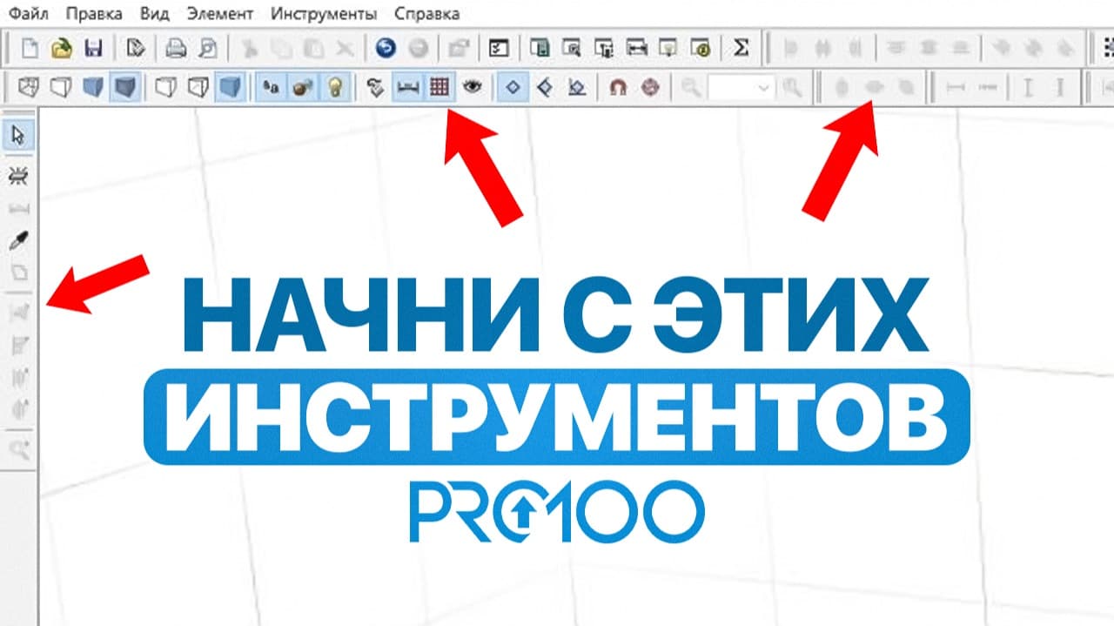The height and width of the screenshot is (626, 1114).
Task: Toggle the light bulb lighting effect
Action: tap(335, 87)
